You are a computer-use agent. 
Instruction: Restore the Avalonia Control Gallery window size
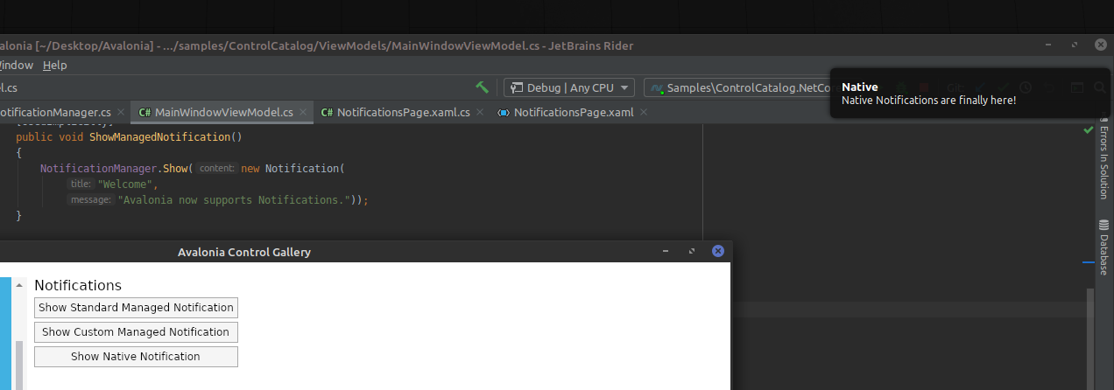pyautogui.click(x=692, y=252)
